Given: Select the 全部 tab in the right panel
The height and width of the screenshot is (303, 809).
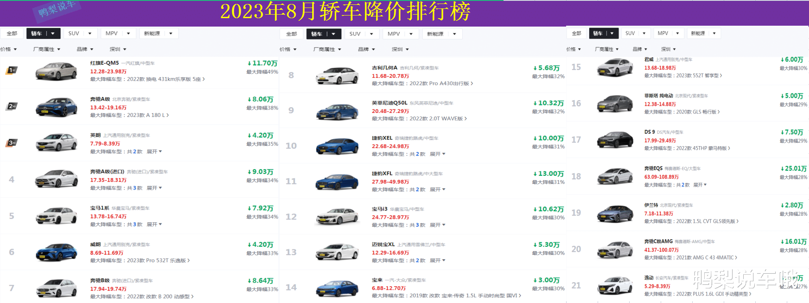Looking at the screenshot, I should click(x=576, y=33).
